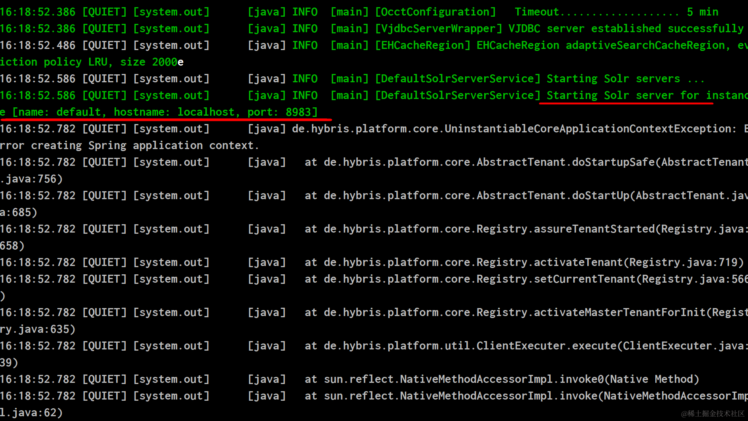
Task: Click 'Starting Solr servers ...' message
Action: coord(626,79)
